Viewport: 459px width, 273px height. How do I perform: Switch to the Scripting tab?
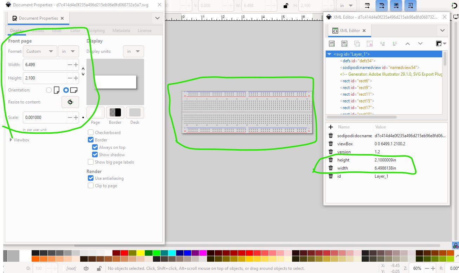tap(96, 31)
